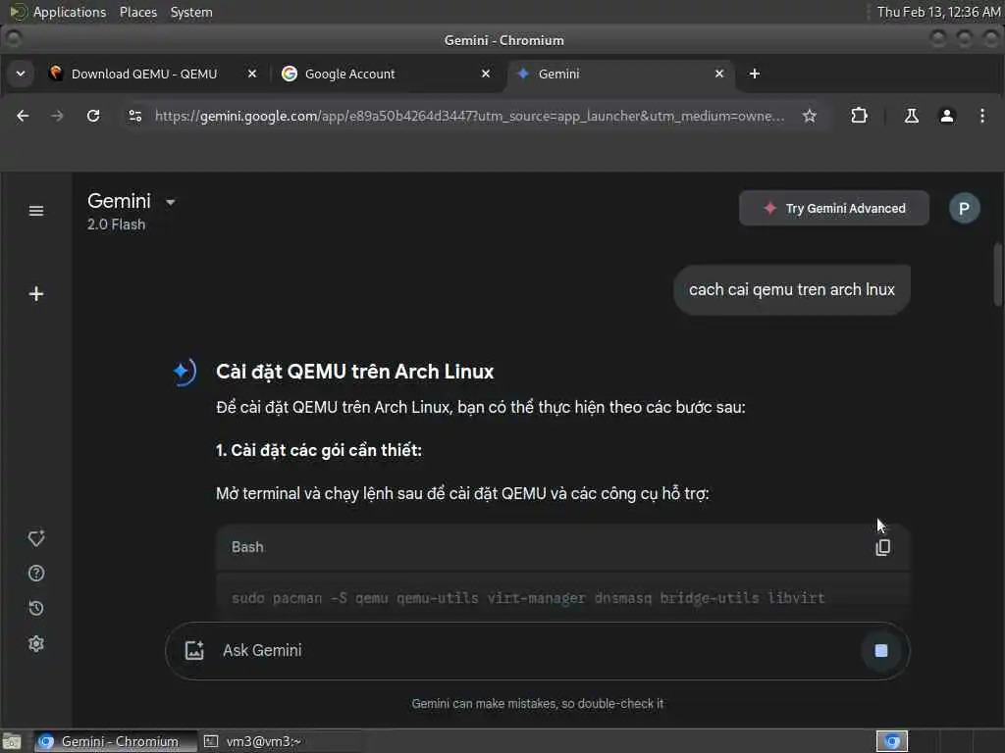View site information icon in address bar

(135, 116)
